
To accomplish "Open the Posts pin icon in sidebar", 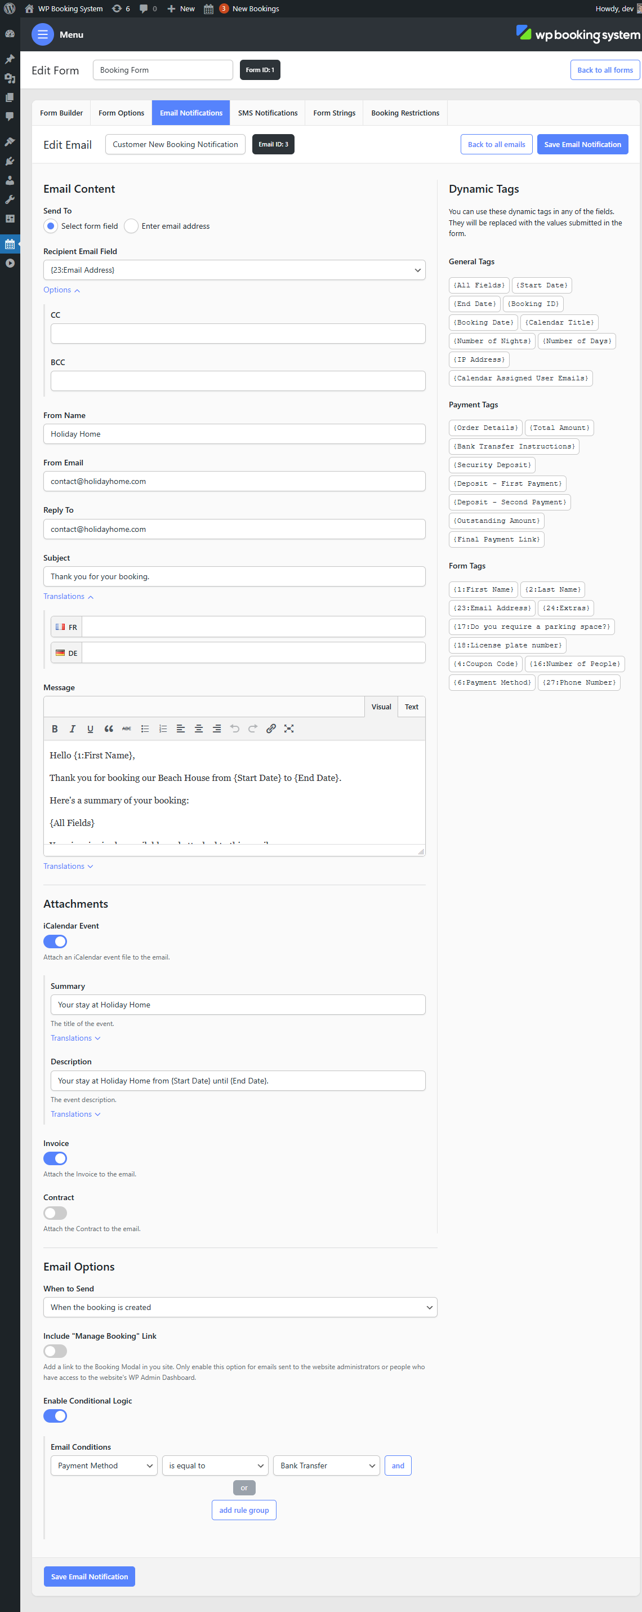I will [10, 59].
